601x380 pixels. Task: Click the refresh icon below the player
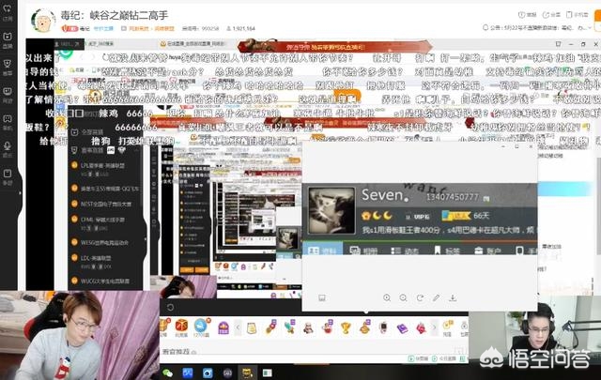tap(171, 307)
